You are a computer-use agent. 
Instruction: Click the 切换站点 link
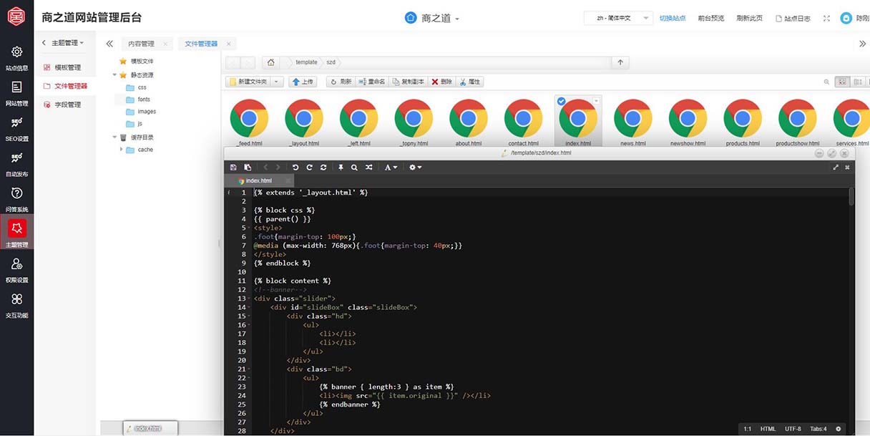point(673,18)
